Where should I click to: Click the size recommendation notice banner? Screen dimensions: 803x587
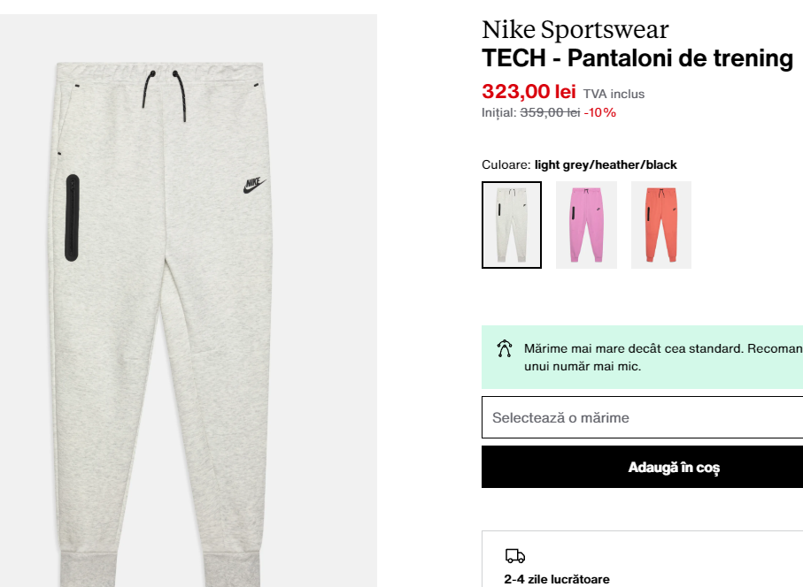coord(642,357)
